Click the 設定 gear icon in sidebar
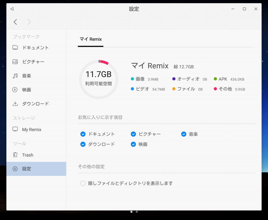This screenshot has height=220, width=268. [x=15, y=169]
